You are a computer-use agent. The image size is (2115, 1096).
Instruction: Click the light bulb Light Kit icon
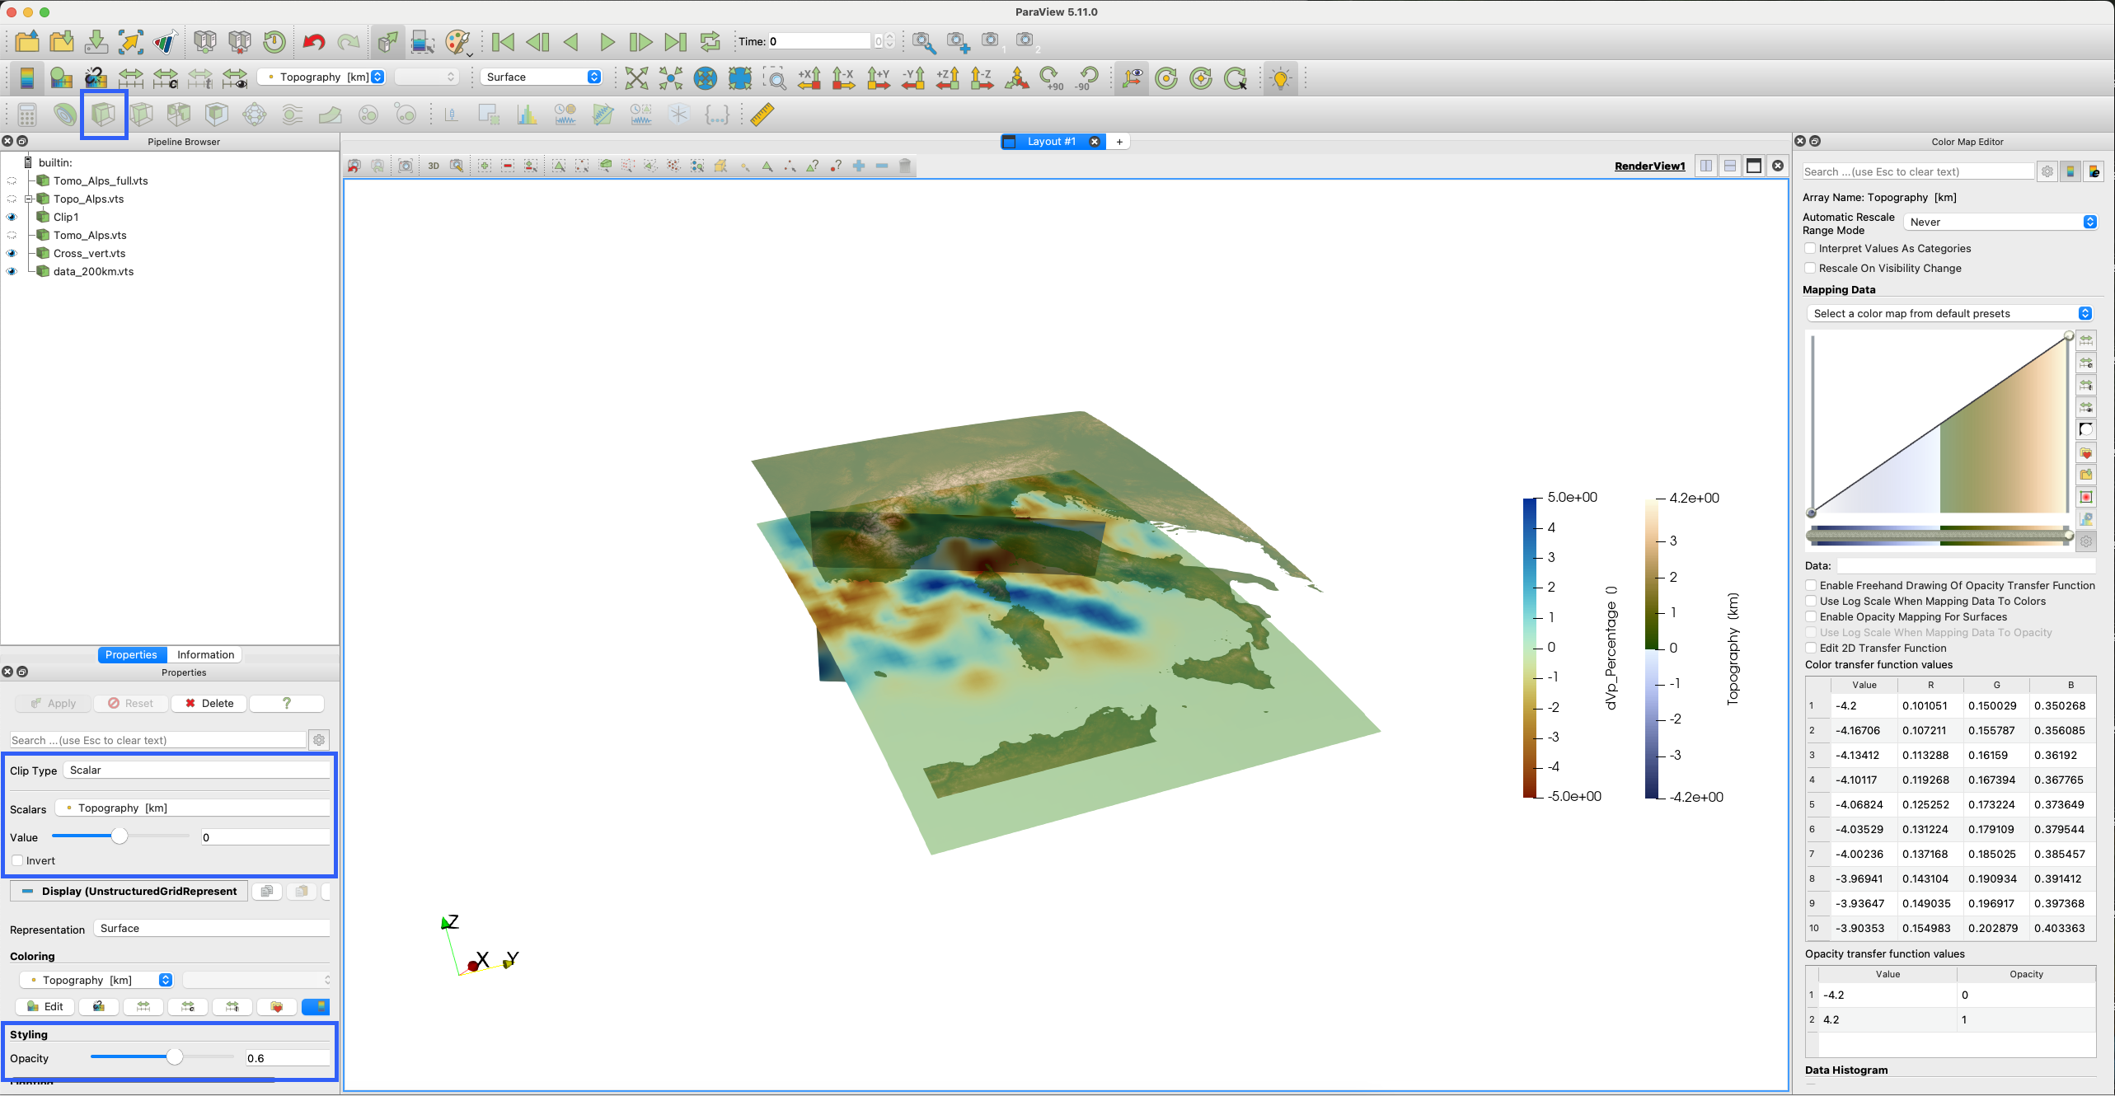click(x=1281, y=78)
